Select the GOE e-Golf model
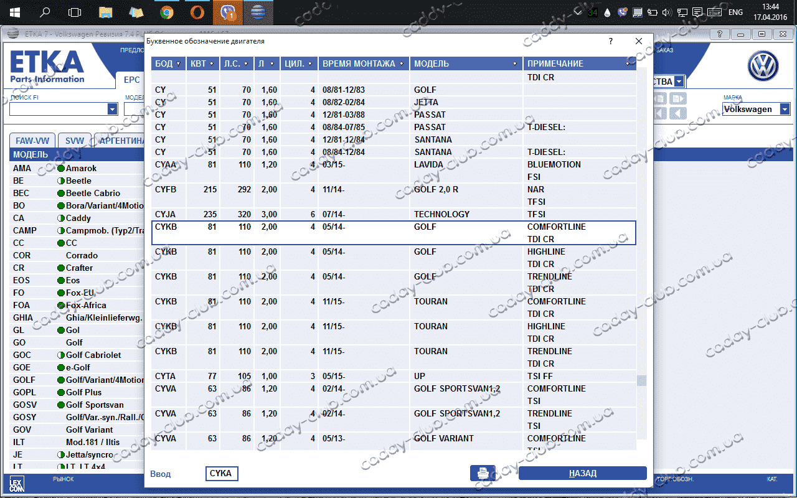 (x=77, y=367)
